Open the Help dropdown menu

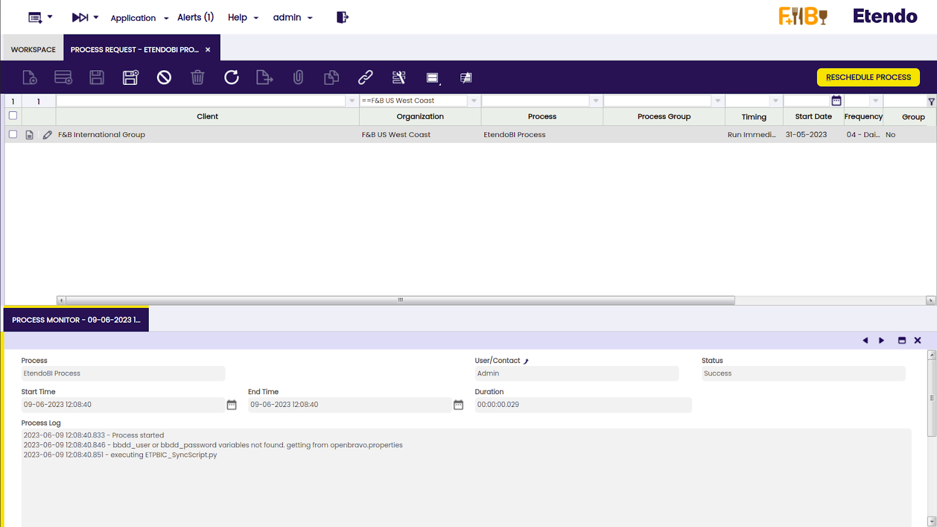tap(243, 18)
